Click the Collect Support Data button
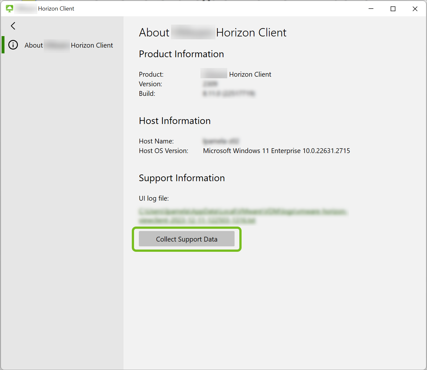The width and height of the screenshot is (427, 370). pos(187,239)
